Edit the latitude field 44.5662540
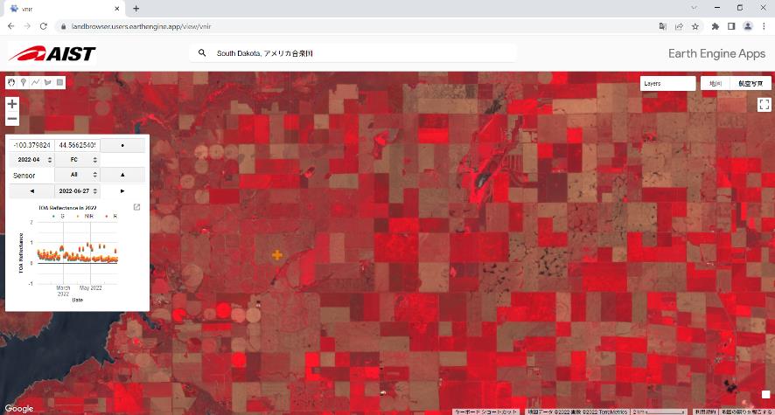The image size is (775, 415). (78, 146)
